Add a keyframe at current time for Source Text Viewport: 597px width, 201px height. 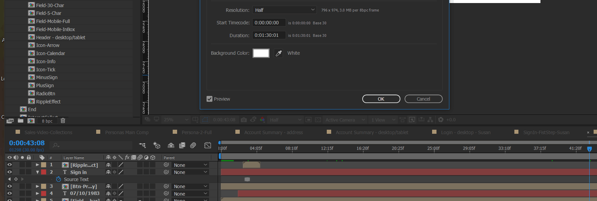click(16, 179)
